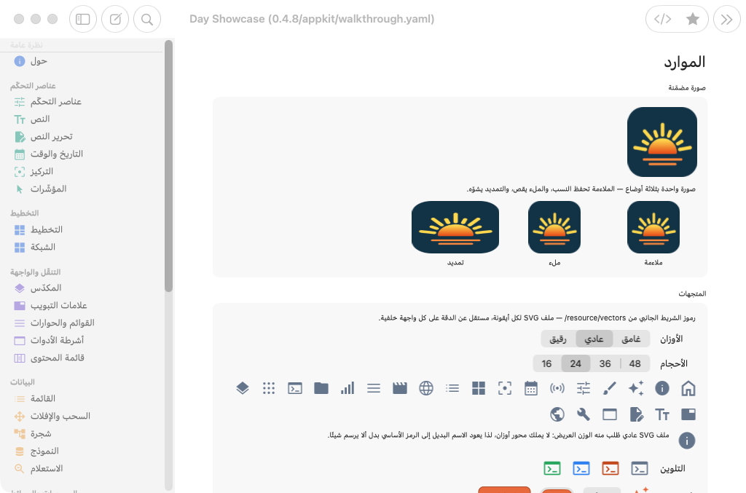
Task: Select the عادي weight segment
Action: pos(594,339)
